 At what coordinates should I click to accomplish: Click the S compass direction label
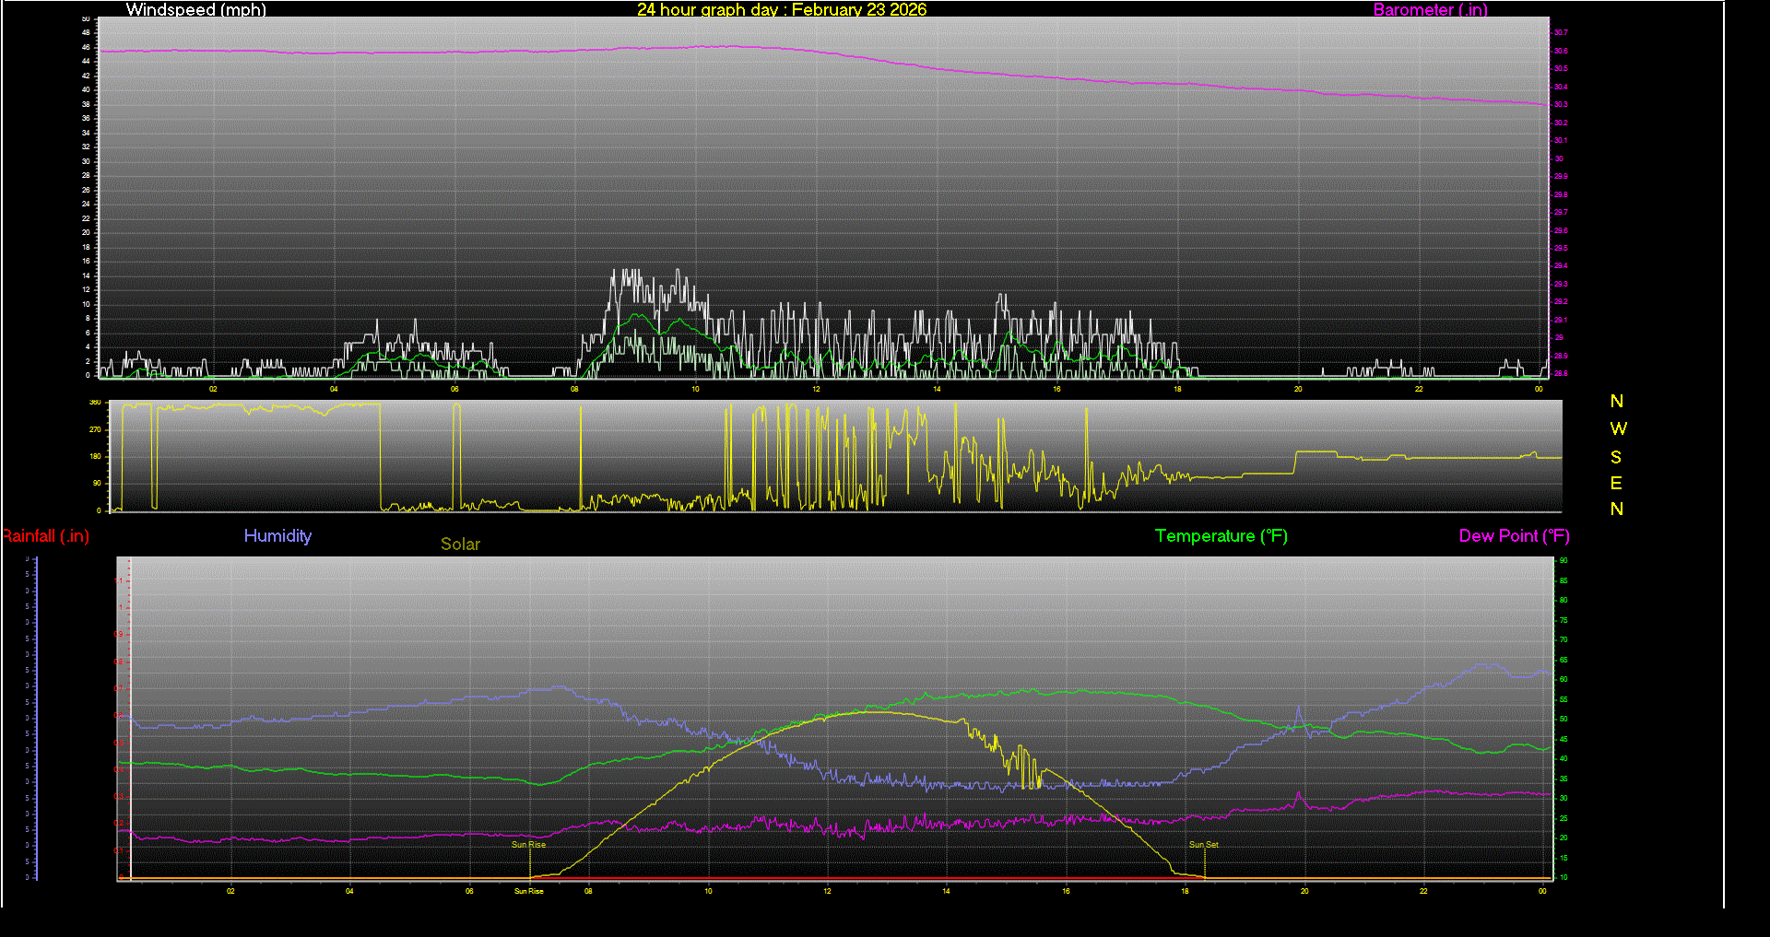tap(1616, 456)
